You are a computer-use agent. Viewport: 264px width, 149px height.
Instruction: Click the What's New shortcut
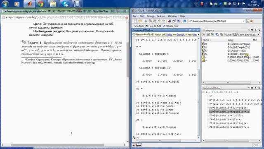click(171, 26)
